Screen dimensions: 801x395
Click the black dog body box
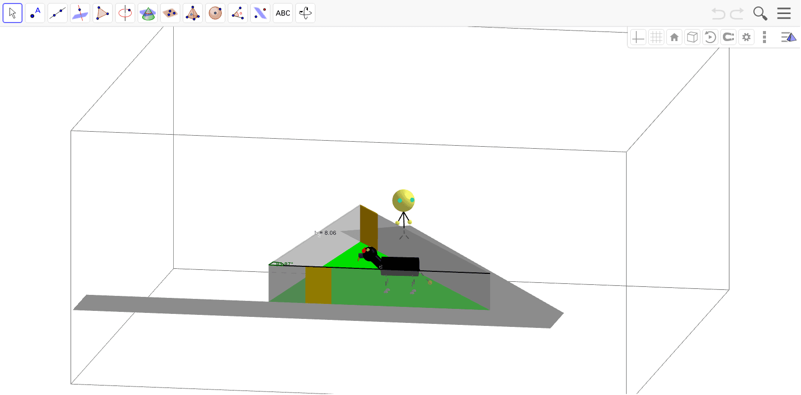click(x=400, y=266)
